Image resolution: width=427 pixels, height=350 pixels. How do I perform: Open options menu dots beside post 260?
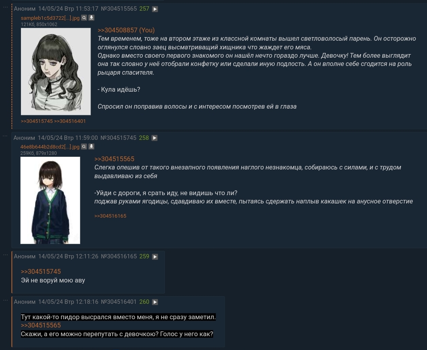tap(5, 300)
